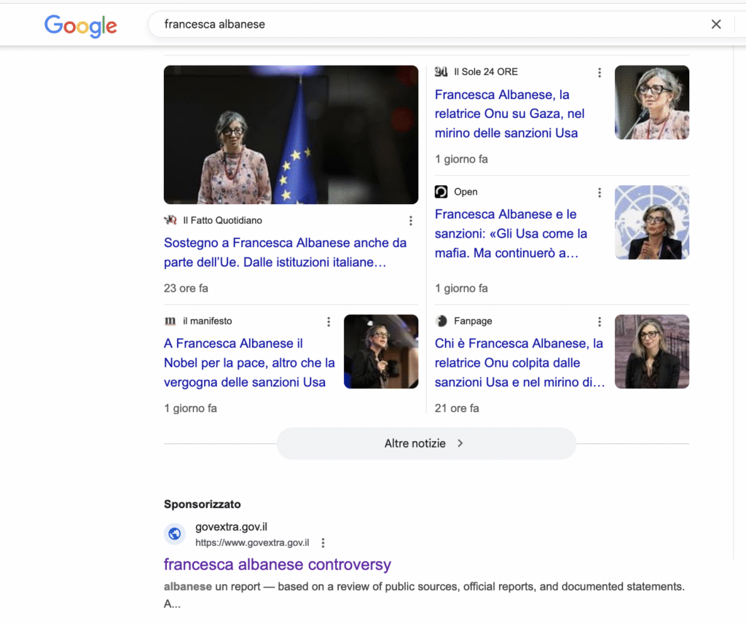This screenshot has height=624, width=746.
Task: Click the Il Sole 24 ORE source icon
Action: (x=441, y=72)
